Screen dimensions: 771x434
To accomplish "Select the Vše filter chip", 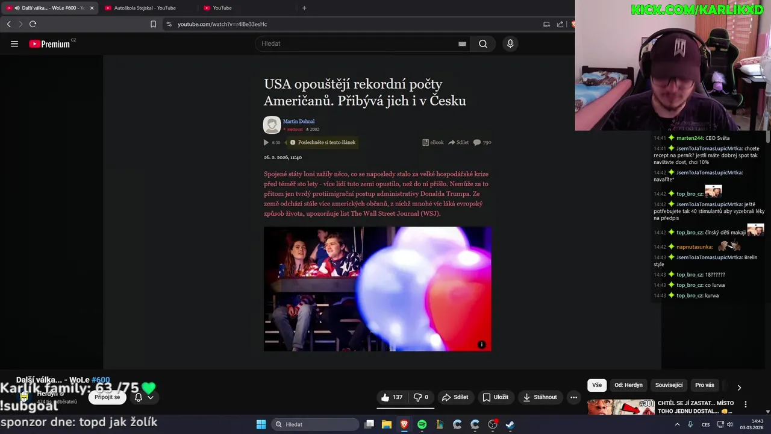I will point(597,385).
